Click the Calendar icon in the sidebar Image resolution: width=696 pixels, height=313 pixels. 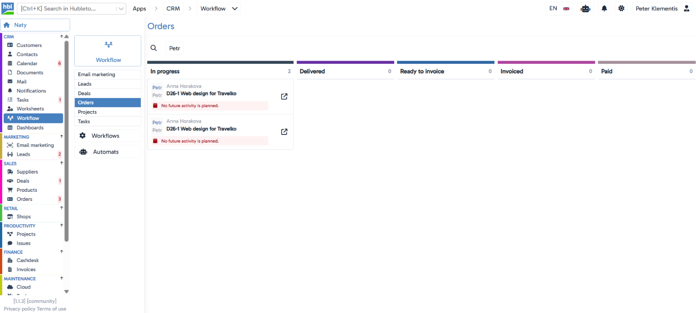click(10, 63)
